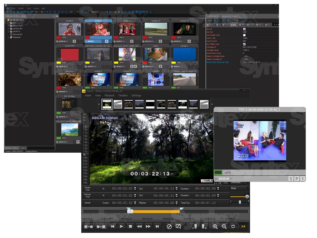Toggle the loop playback icon
The width and height of the screenshot is (317, 238).
click(x=233, y=226)
